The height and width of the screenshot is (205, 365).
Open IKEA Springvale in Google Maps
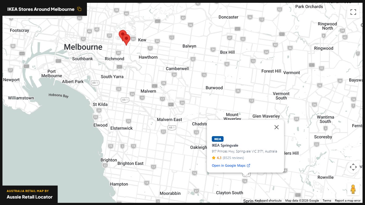[231, 165]
